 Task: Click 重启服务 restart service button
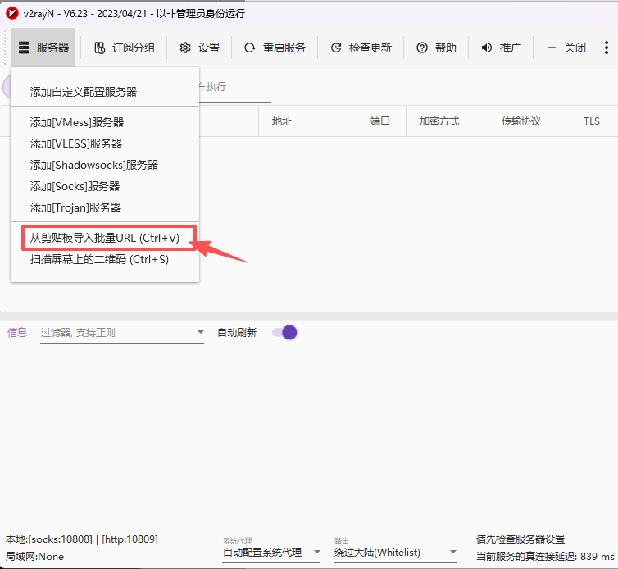point(275,48)
